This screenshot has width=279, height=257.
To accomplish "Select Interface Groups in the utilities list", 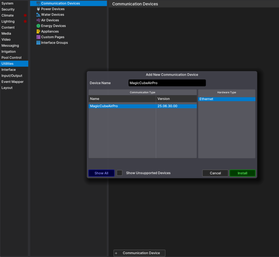I will (x=69, y=43).
